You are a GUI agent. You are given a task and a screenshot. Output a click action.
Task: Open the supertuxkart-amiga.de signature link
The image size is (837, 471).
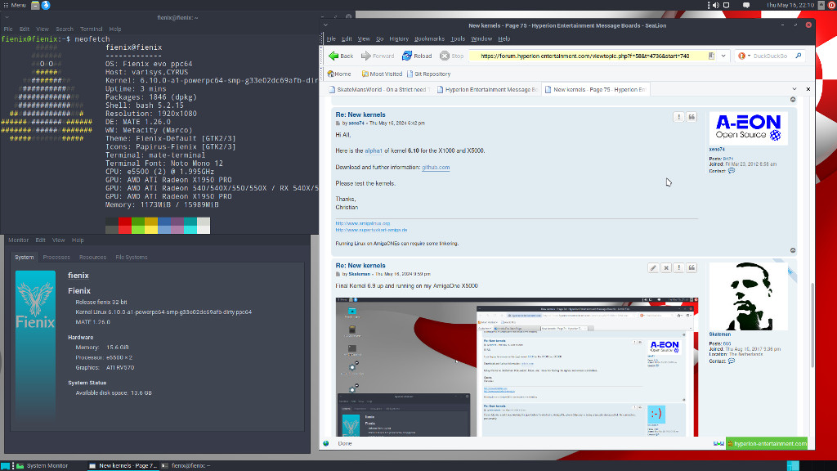[371, 230]
